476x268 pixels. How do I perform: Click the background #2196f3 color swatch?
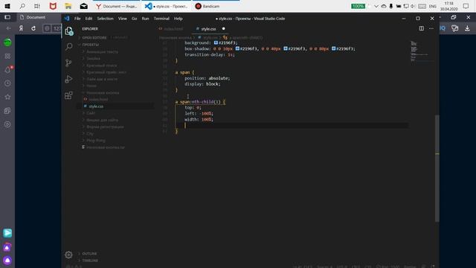(216, 43)
